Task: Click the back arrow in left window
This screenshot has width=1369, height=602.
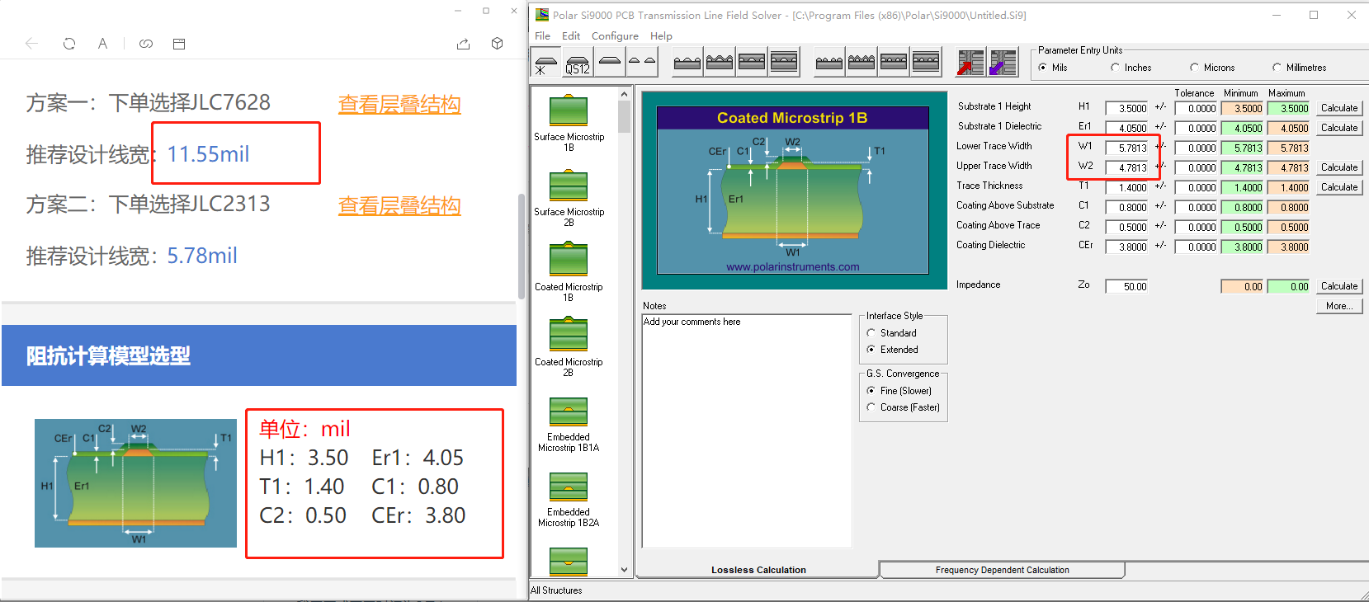Action: tap(31, 44)
